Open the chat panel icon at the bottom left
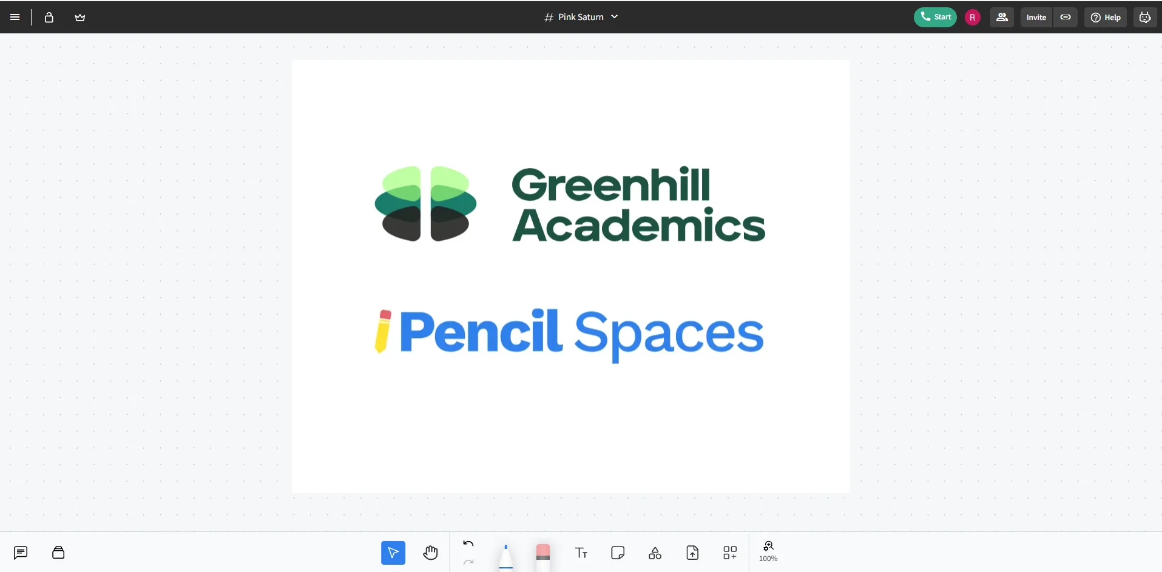 [21, 553]
